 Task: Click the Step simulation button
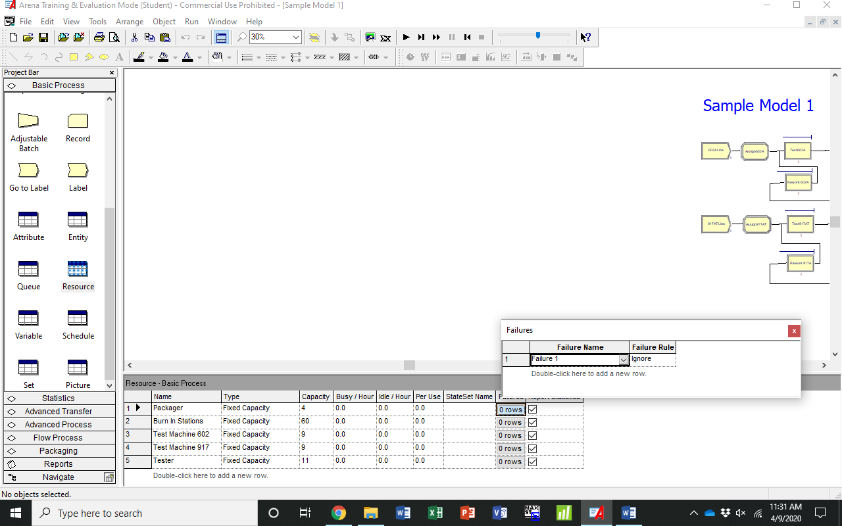[421, 37]
